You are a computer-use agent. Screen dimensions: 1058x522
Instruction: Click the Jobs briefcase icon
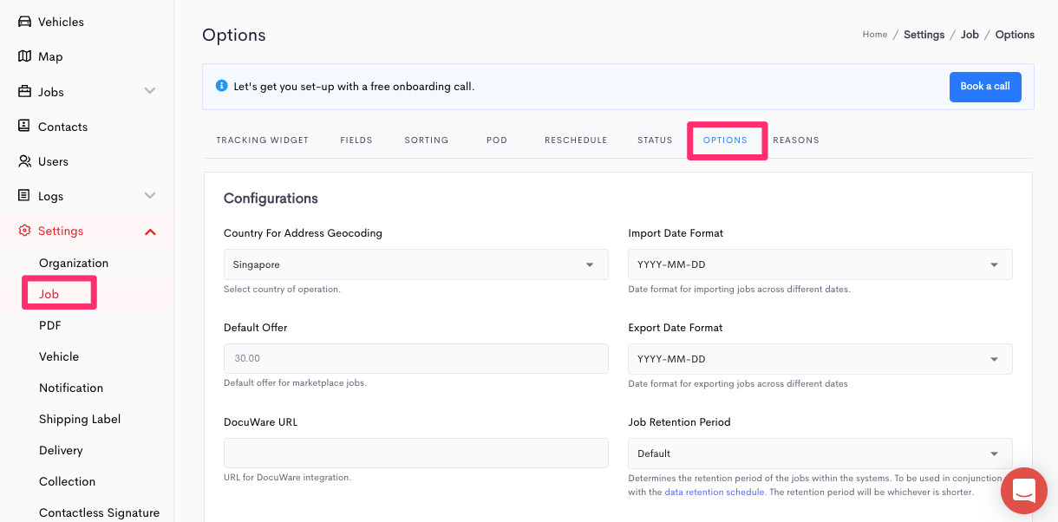[24, 92]
